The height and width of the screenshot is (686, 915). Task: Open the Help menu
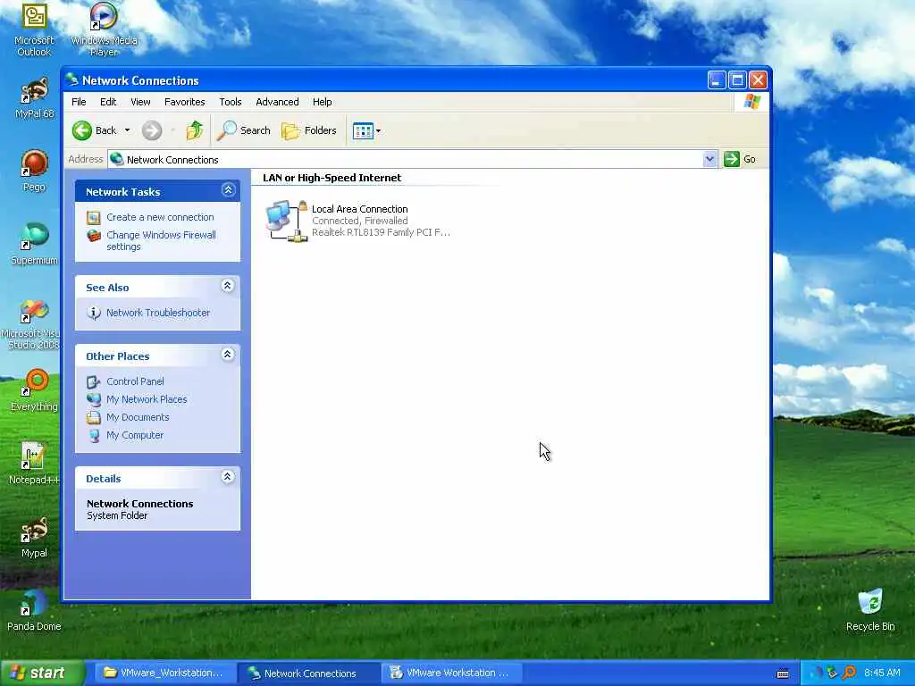[x=322, y=102]
